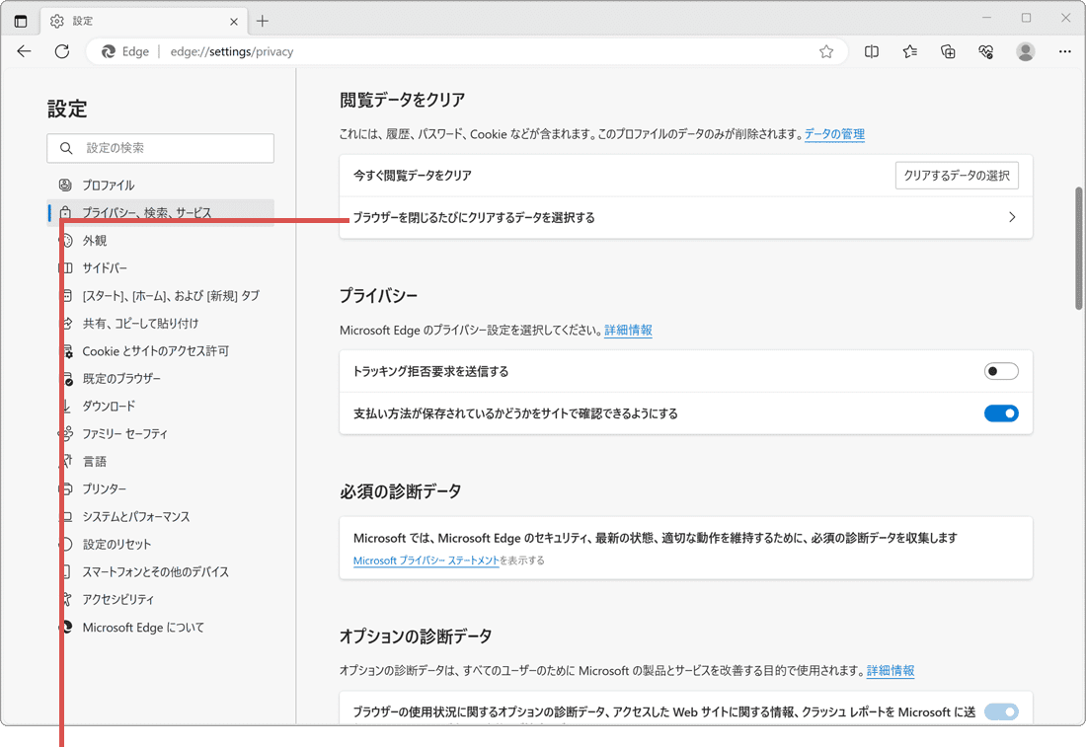Open split screen view icon

(x=872, y=51)
